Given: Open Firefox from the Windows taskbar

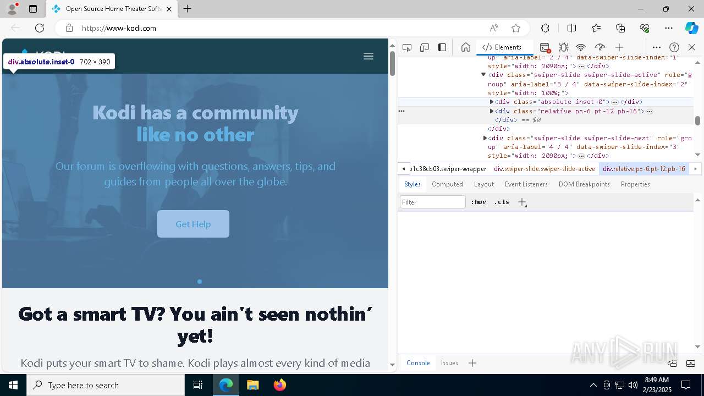Looking at the screenshot, I should [x=280, y=385].
